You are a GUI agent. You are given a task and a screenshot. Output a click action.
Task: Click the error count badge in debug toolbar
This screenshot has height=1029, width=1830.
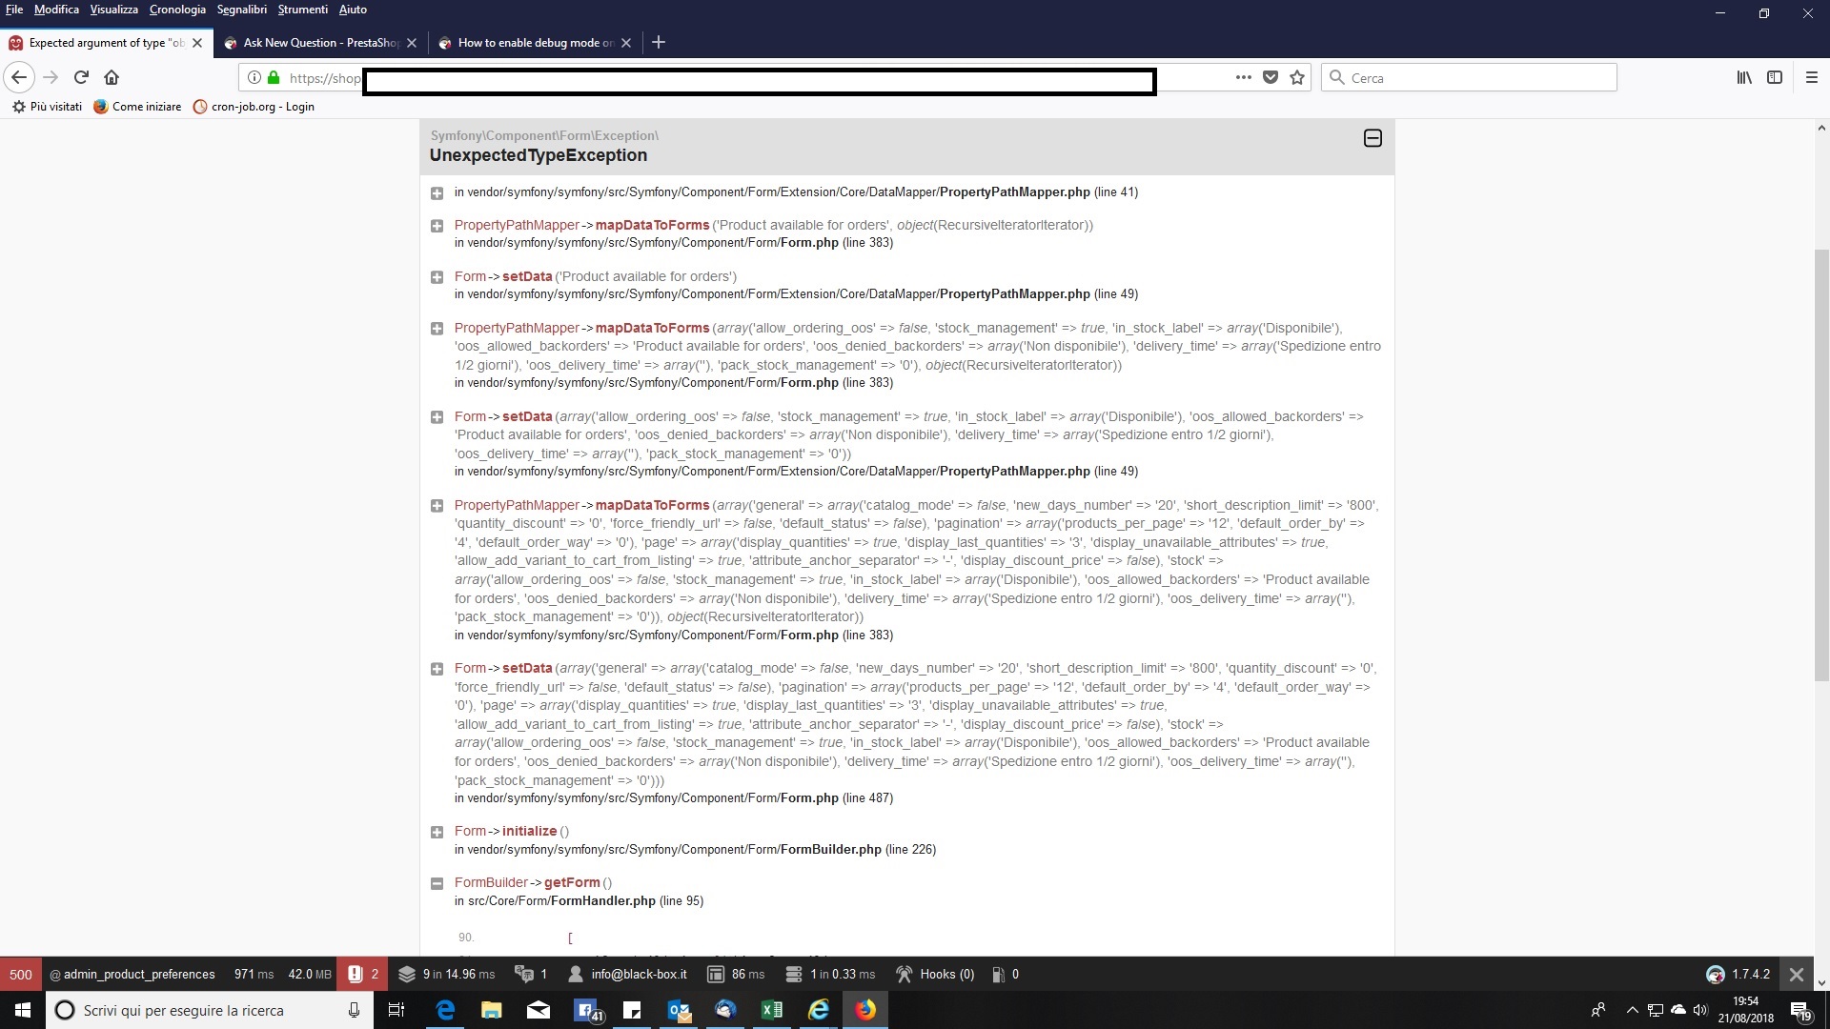point(364,974)
